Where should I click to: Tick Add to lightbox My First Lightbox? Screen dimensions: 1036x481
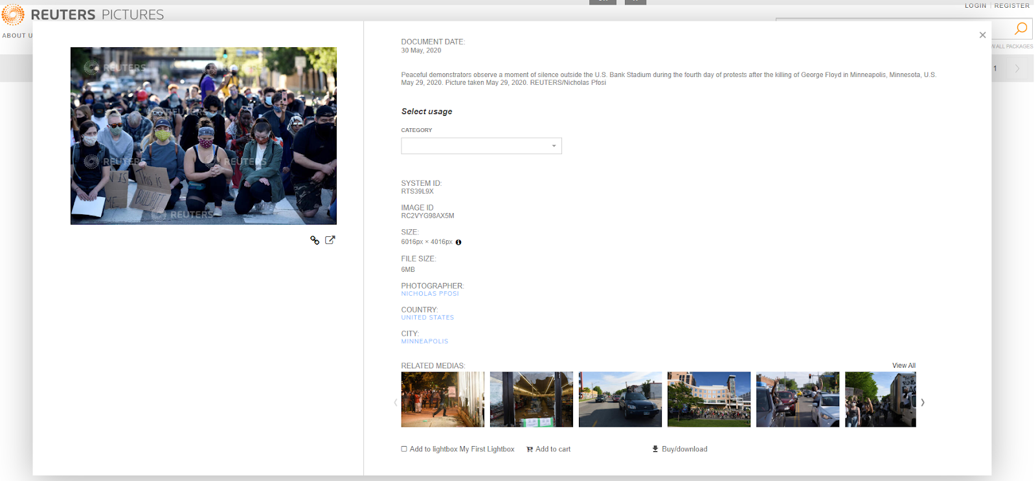404,449
